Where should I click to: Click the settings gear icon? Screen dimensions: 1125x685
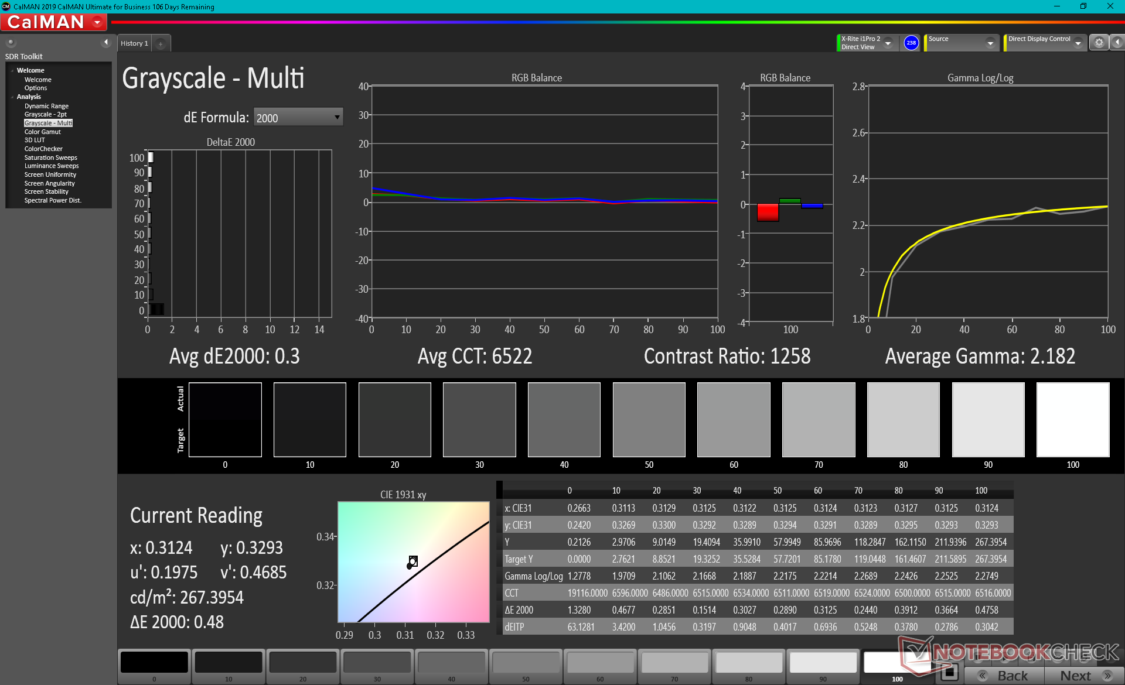pyautogui.click(x=1099, y=43)
